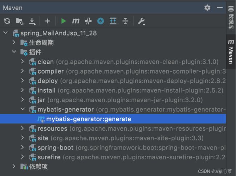Expand the clean plugin node
Image resolution: width=236 pixels, height=176 pixels.
[23, 61]
